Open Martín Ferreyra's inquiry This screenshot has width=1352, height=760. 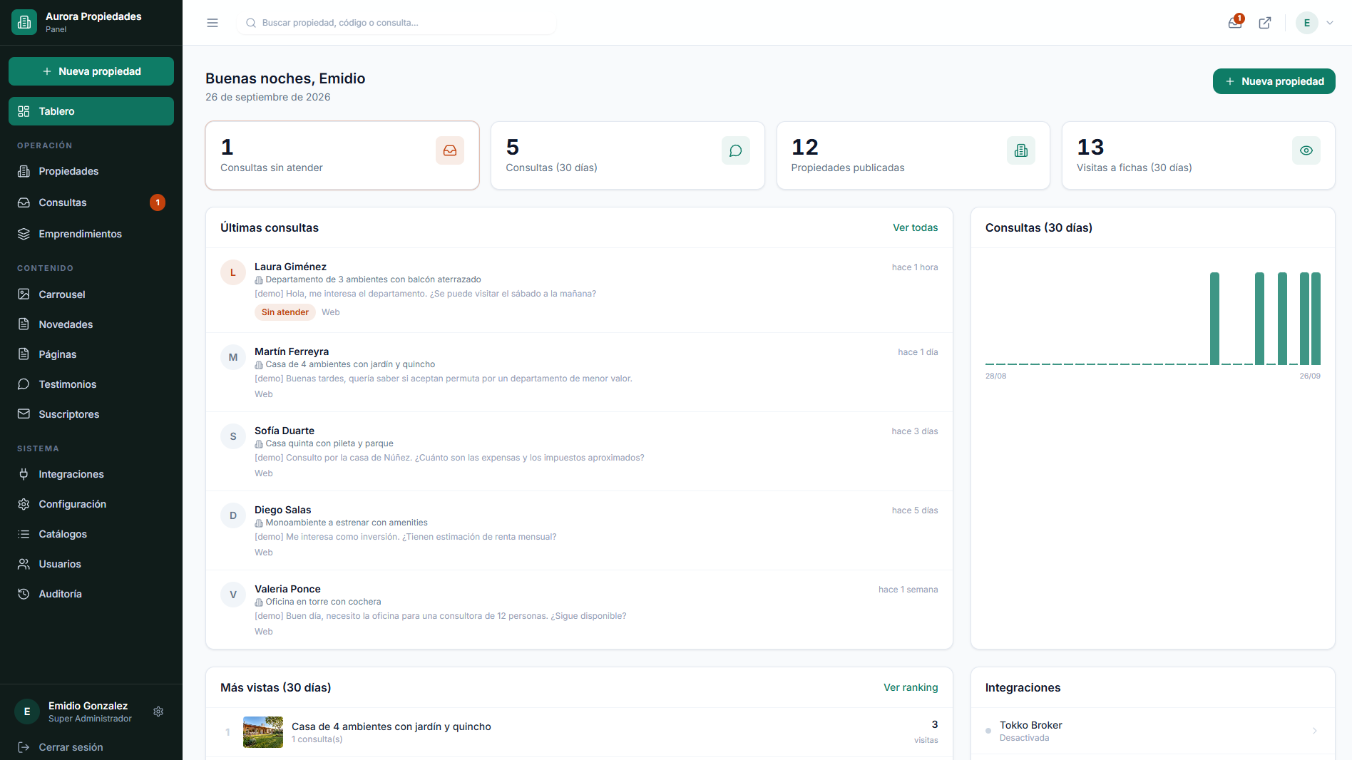pos(579,372)
